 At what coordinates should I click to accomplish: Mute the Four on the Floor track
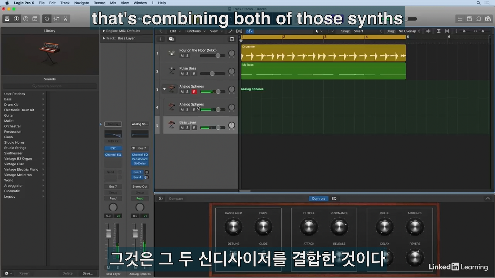click(x=182, y=56)
